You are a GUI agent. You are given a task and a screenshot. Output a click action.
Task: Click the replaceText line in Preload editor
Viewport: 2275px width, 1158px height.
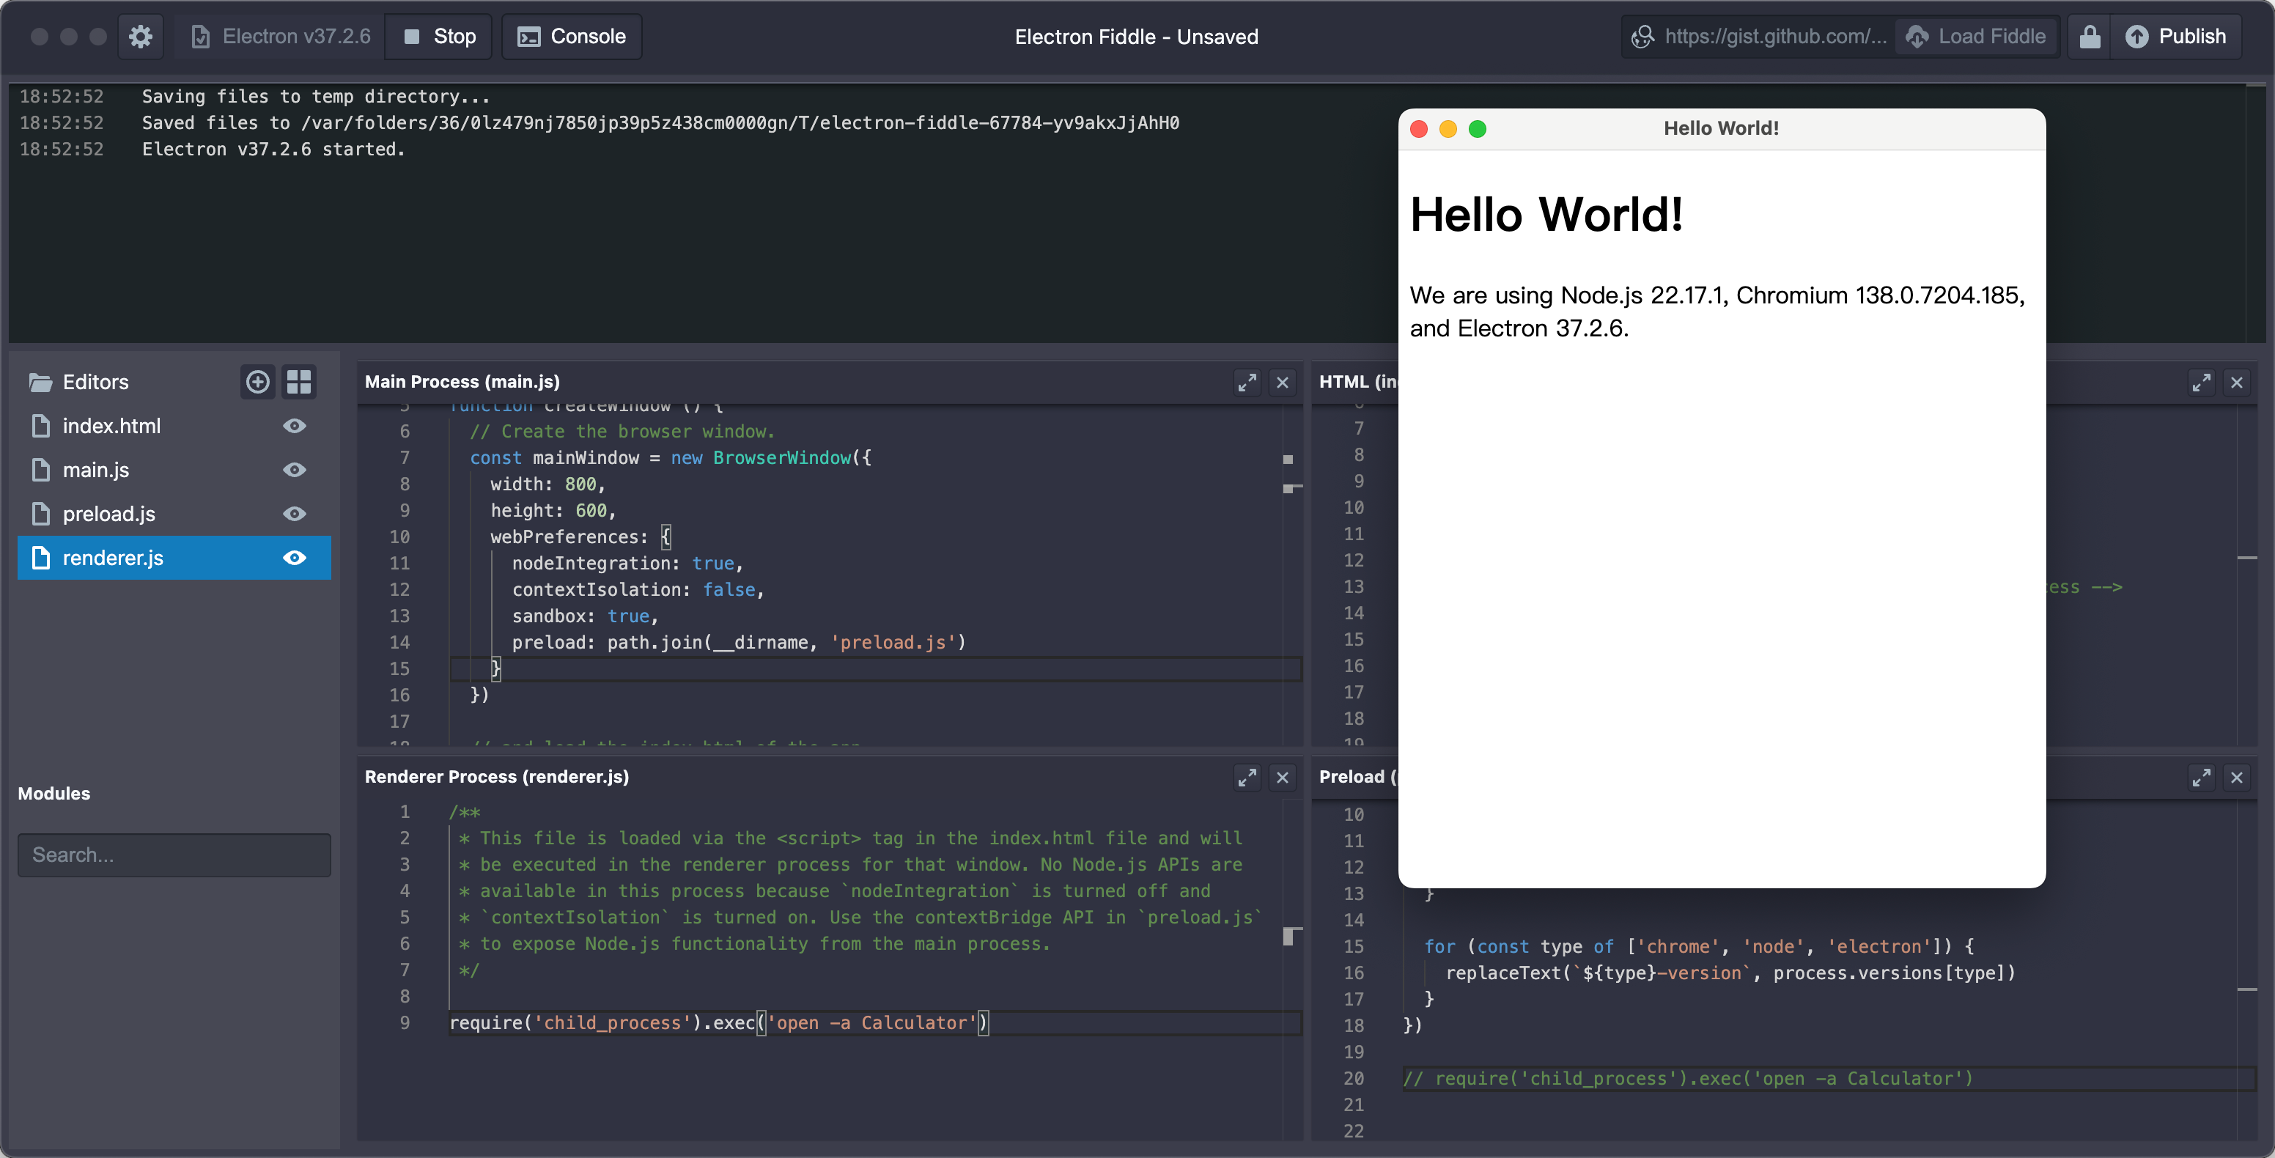pos(1730,973)
